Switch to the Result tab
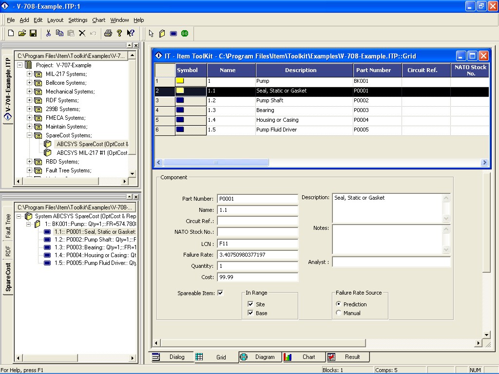This screenshot has width=499, height=374. [347, 357]
